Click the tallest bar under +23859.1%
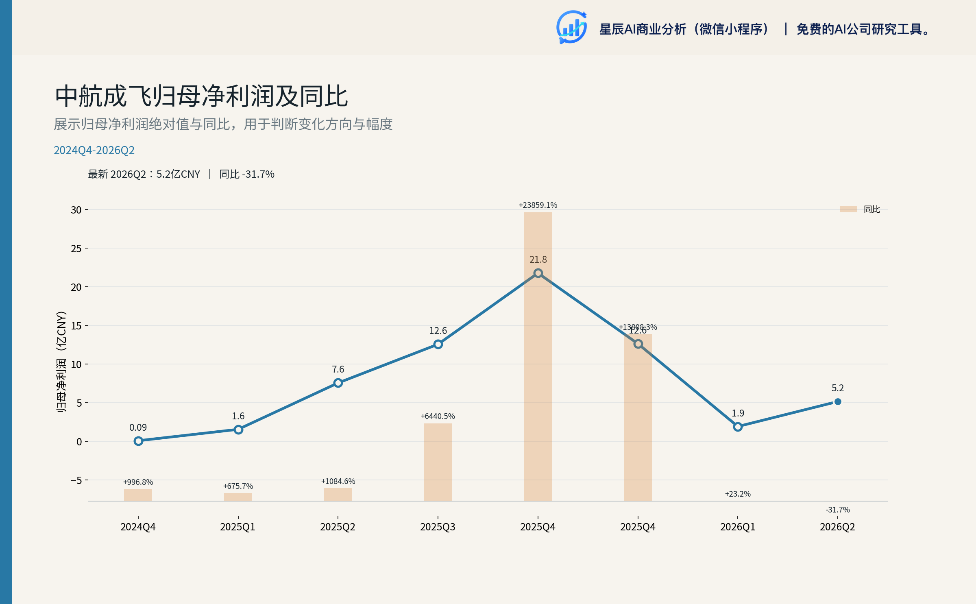The image size is (976, 604). (x=538, y=357)
